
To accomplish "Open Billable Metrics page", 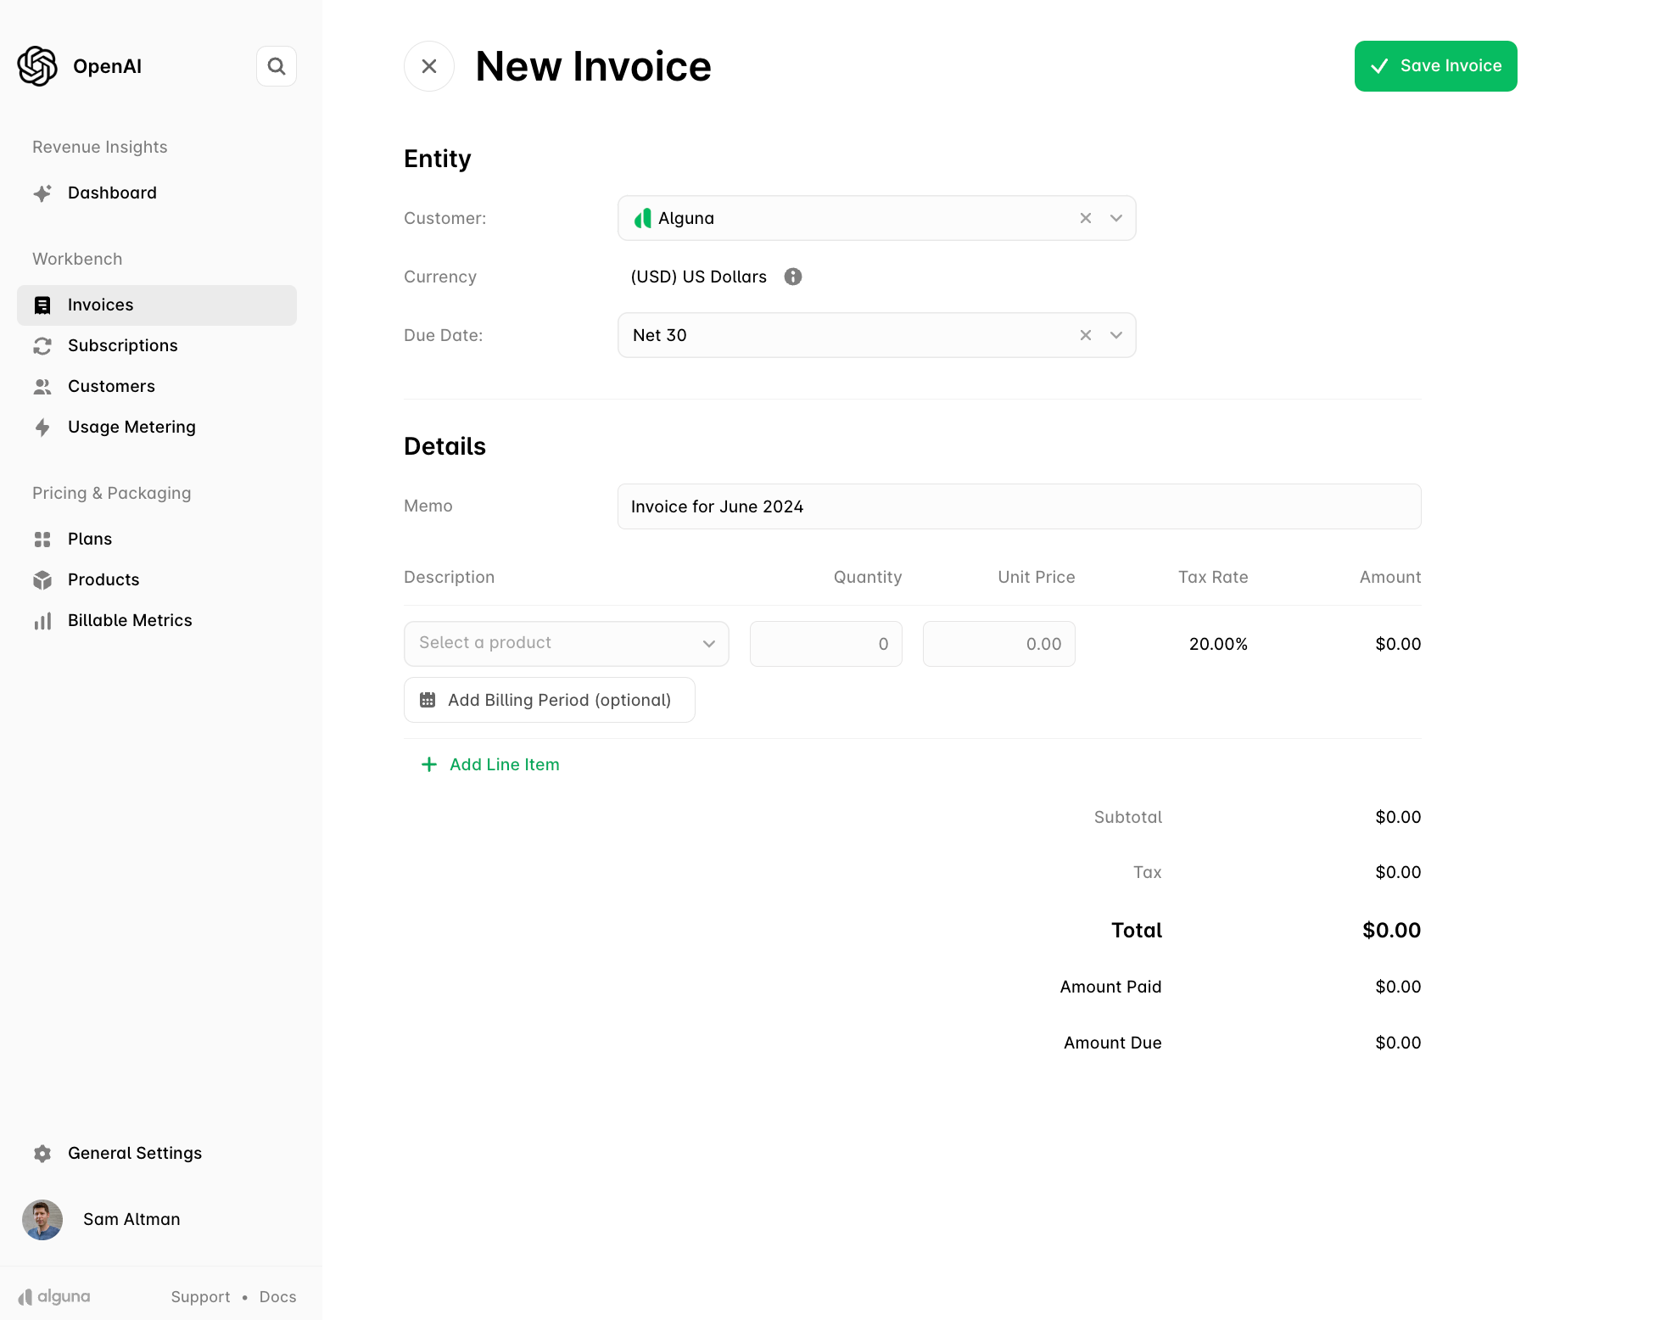I will click(129, 620).
